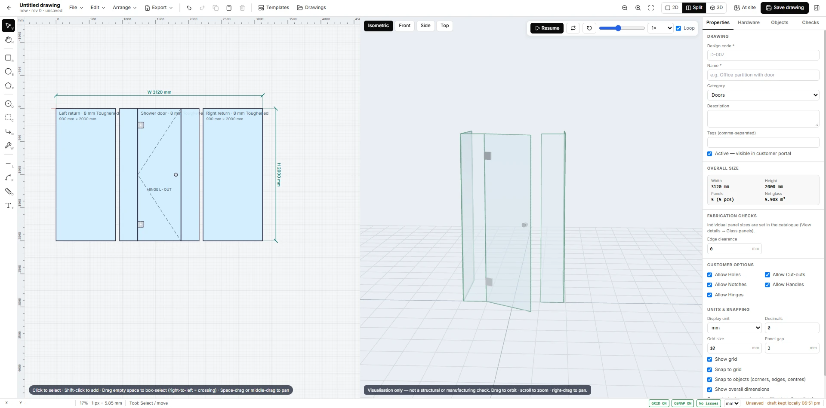Image resolution: width=826 pixels, height=408 pixels.
Task: Click the At site button
Action: click(745, 8)
